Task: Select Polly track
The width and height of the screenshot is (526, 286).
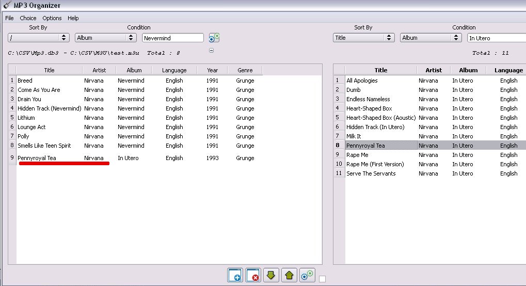Action: coord(23,136)
